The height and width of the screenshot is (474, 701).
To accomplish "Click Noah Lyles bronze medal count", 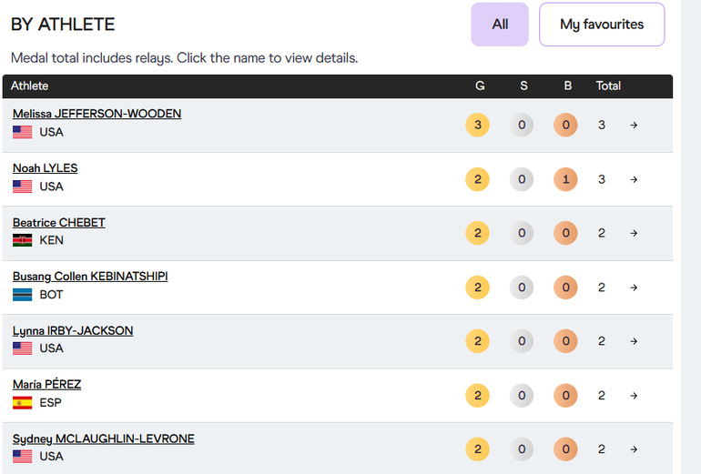I will coord(565,179).
